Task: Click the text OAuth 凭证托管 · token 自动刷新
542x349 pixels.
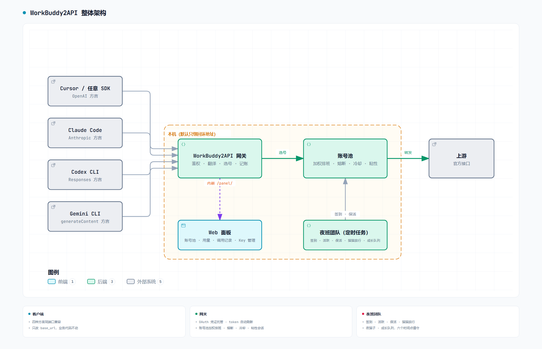Action: [x=226, y=322]
